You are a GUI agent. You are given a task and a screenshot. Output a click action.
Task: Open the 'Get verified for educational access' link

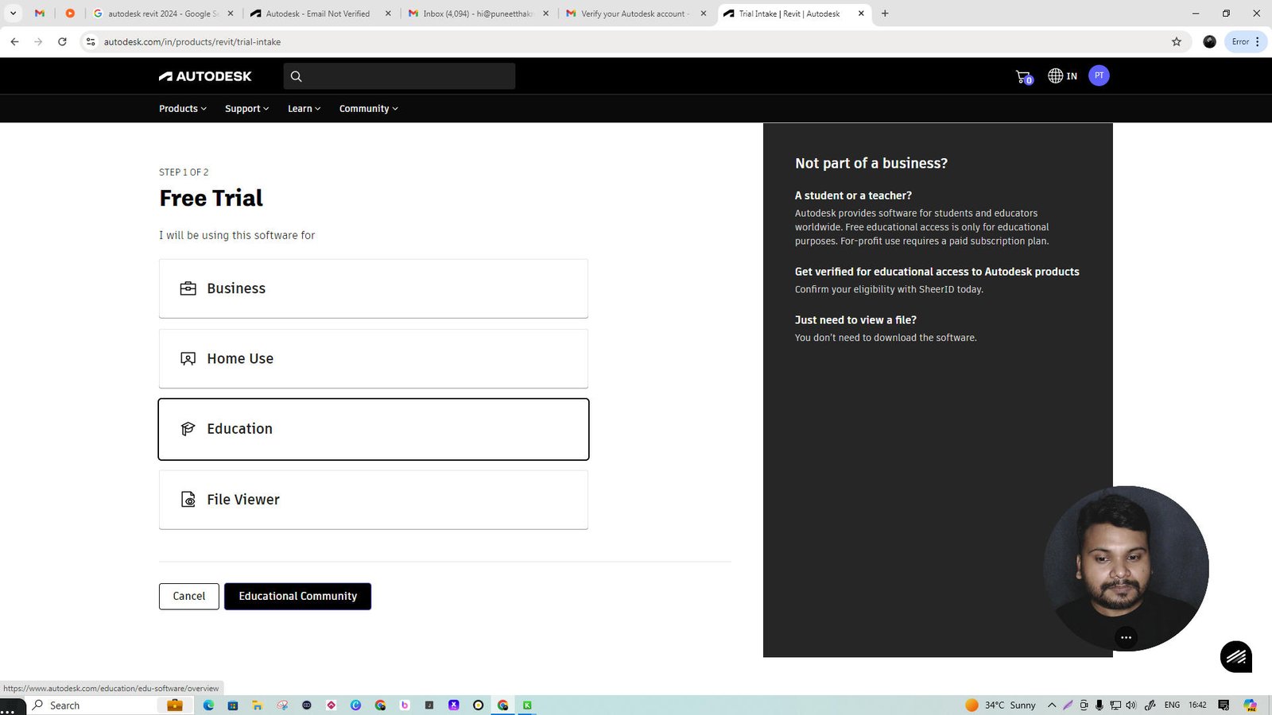[x=937, y=272]
